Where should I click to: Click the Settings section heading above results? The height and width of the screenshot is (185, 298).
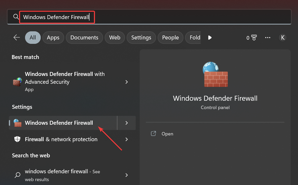[x=22, y=107]
